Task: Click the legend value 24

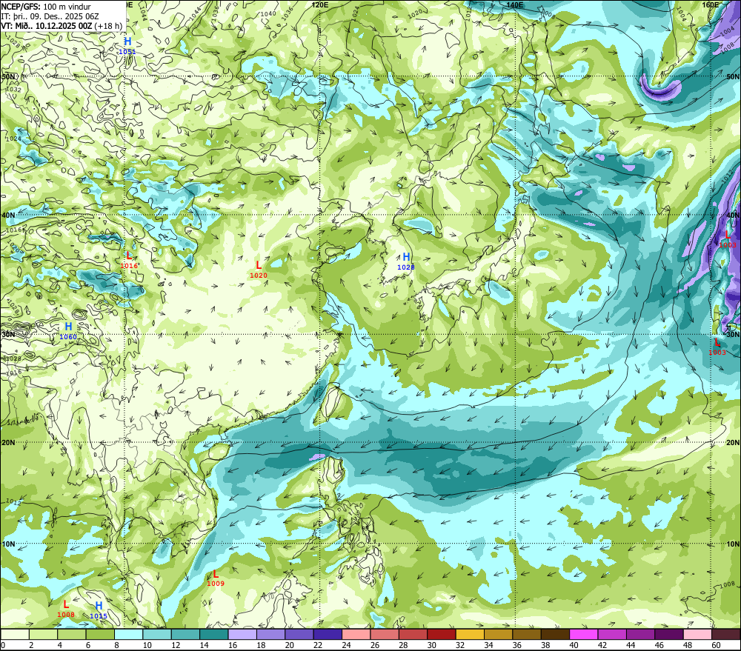Action: tap(346, 645)
